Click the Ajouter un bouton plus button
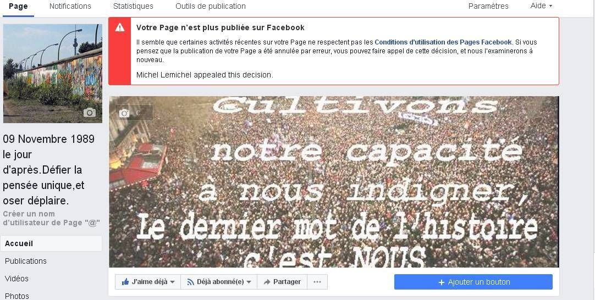This screenshot has width=595, height=300. pyautogui.click(x=473, y=282)
